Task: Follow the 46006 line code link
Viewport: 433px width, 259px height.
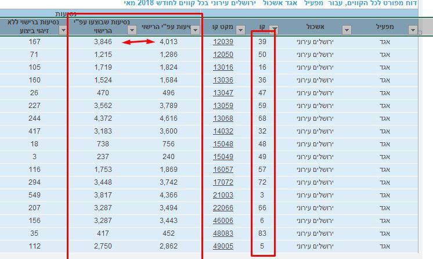Action: point(222,221)
